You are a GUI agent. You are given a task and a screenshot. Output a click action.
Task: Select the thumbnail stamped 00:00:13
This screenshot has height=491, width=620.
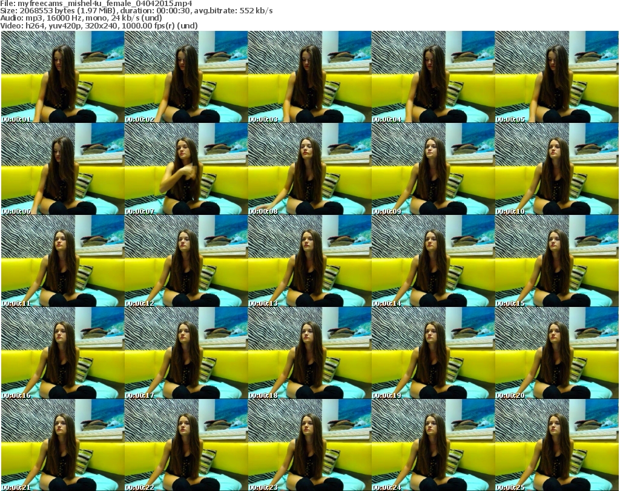tap(309, 261)
